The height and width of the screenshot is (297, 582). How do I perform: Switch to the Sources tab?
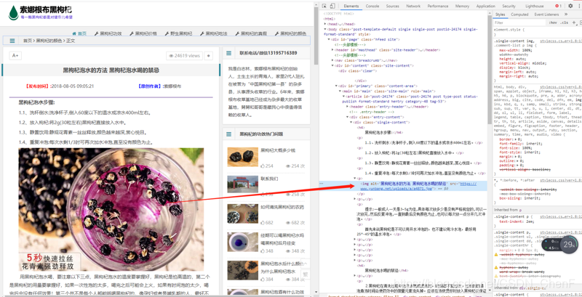[392, 6]
